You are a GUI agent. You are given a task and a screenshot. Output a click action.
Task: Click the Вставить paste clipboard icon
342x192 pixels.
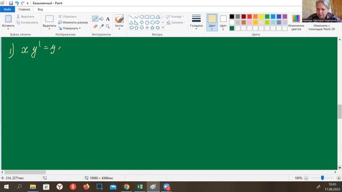point(9,19)
